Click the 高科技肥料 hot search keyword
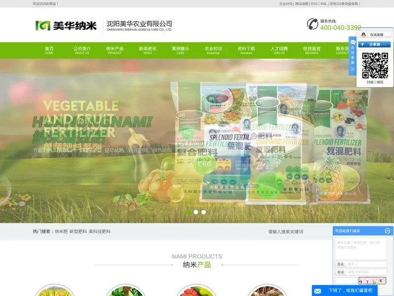The width and height of the screenshot is (394, 296). 100,231
